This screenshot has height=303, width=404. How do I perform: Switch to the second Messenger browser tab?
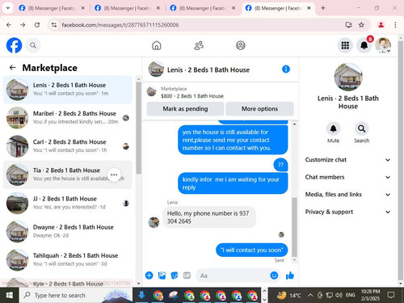click(128, 8)
